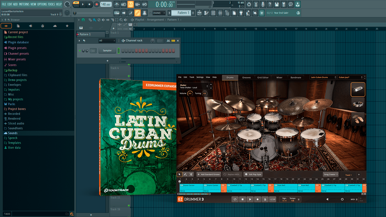Expand the Plugin database folder
The height and width of the screenshot is (217, 386).
click(18, 42)
